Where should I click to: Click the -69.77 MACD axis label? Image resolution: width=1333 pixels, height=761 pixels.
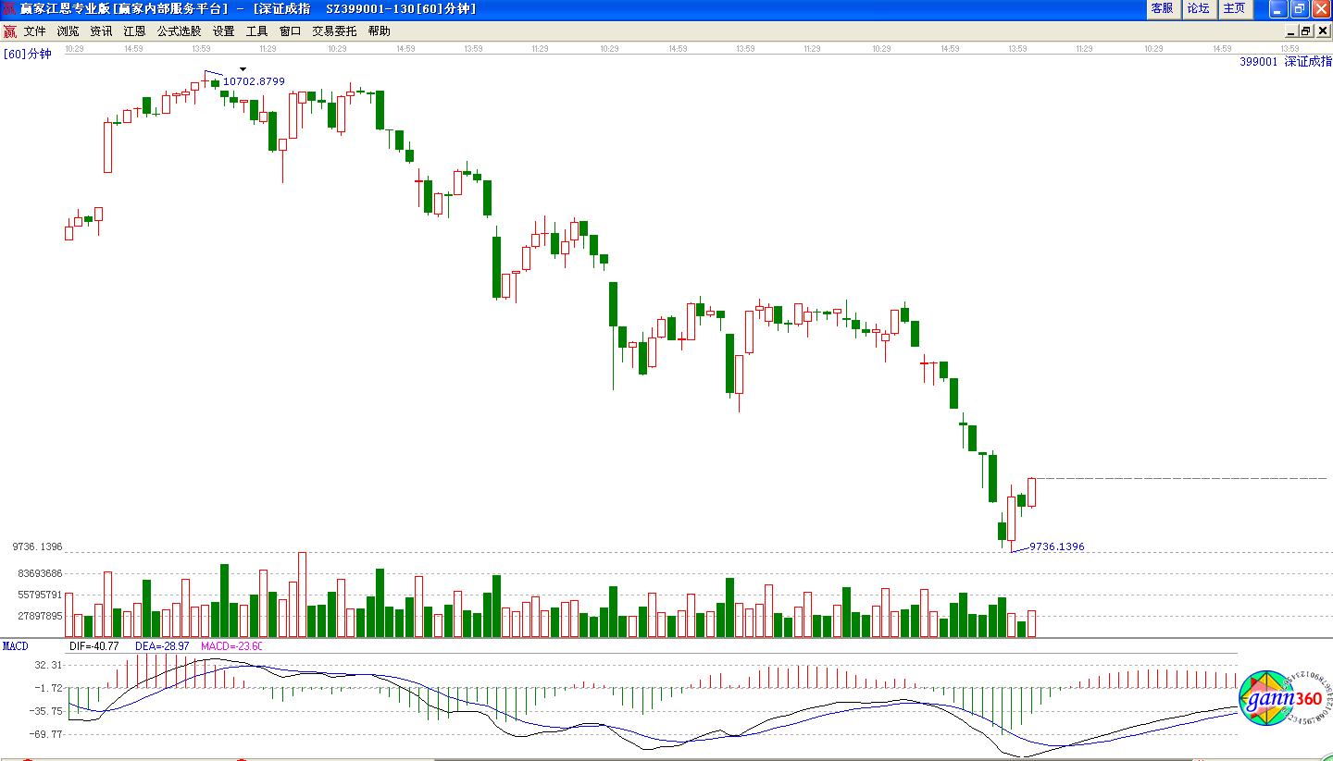48,734
